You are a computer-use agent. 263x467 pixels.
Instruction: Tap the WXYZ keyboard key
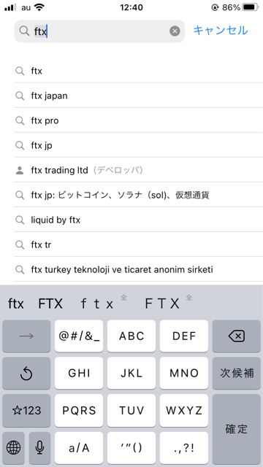(184, 410)
